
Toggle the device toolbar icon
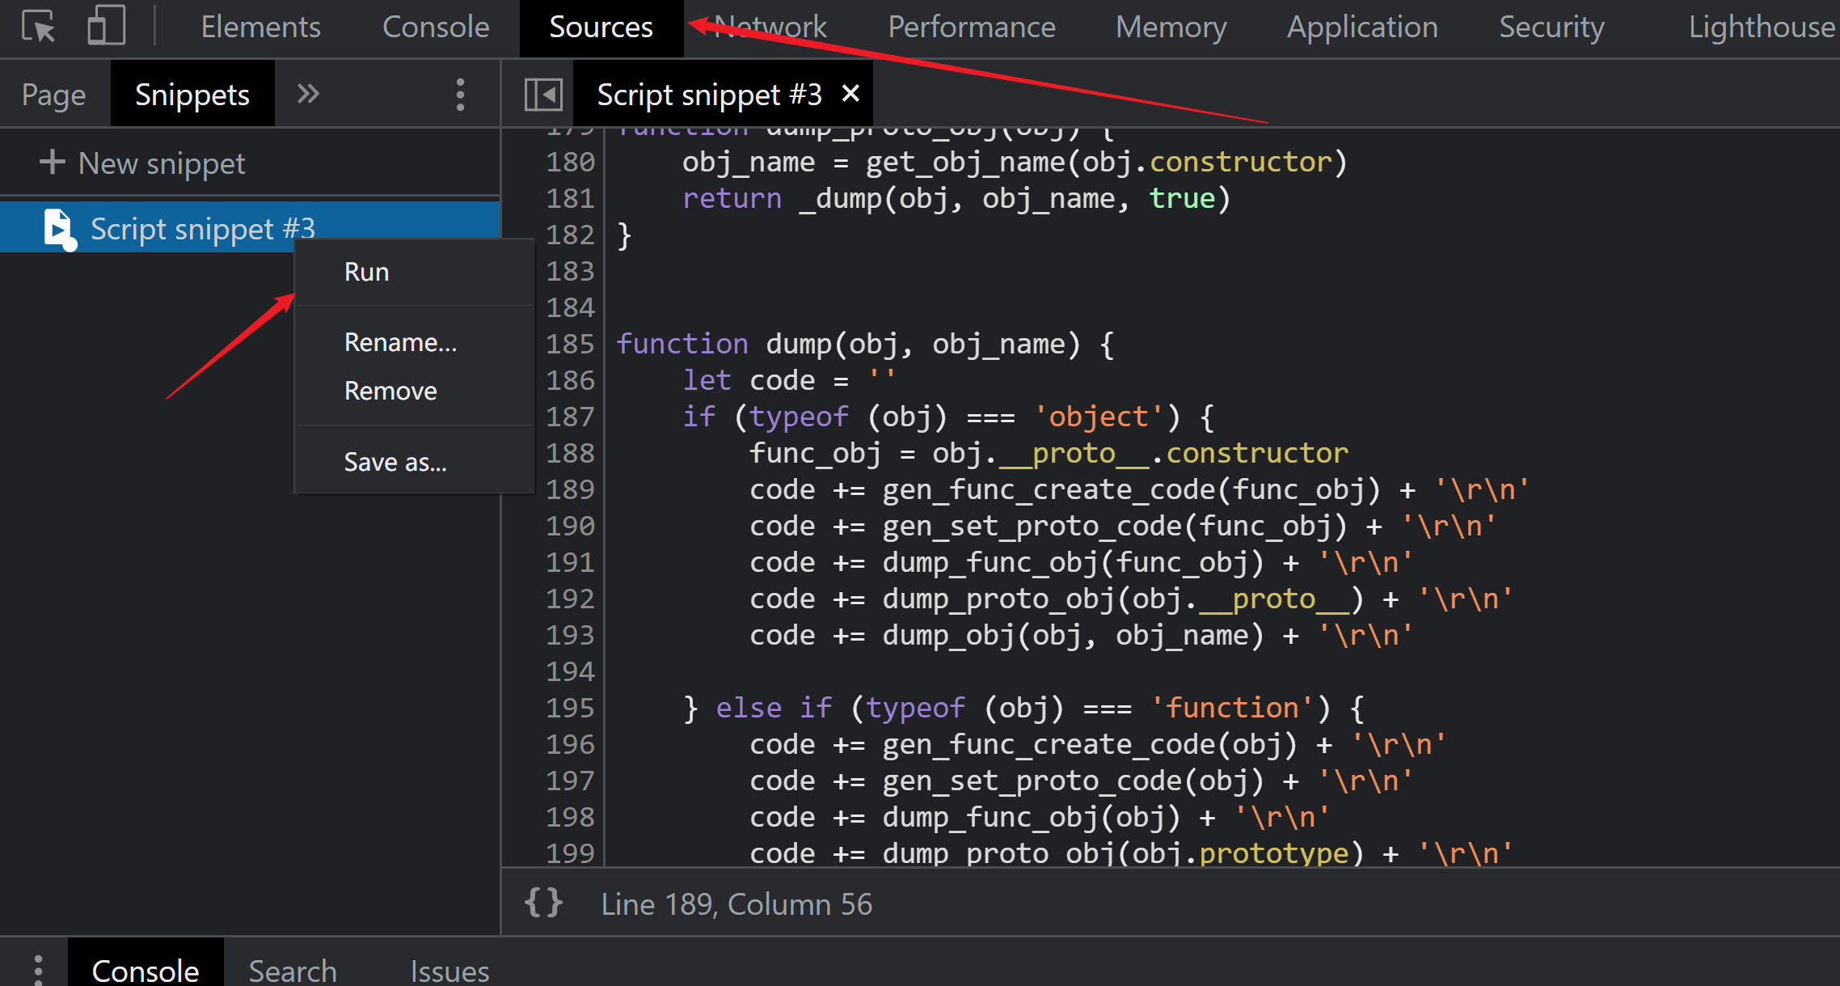click(x=106, y=26)
